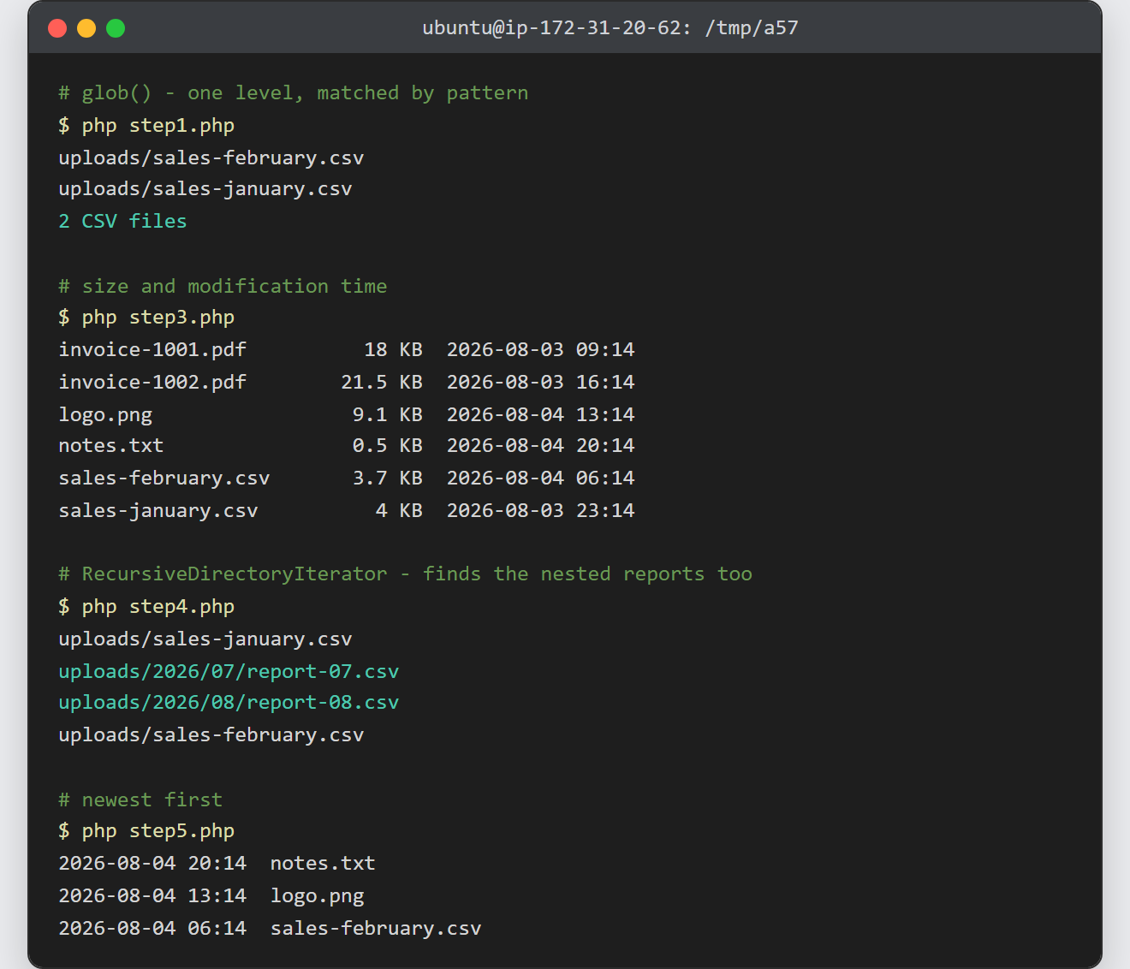Click the step5 timestamp '2026-08-04 20:14'
Viewport: 1130px width, 969px height.
(152, 864)
